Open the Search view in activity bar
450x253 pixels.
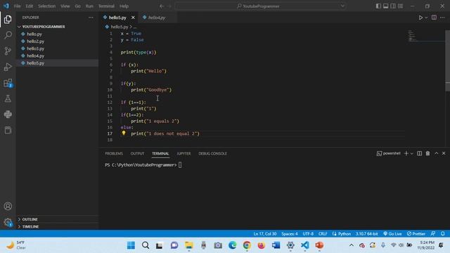[x=8, y=35]
